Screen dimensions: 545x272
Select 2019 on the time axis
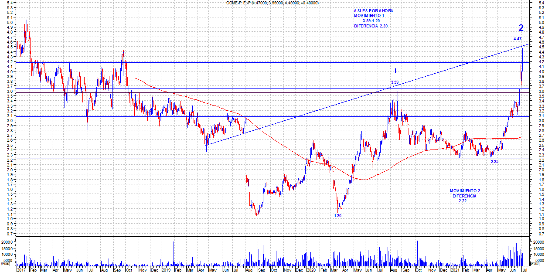pos(165,270)
